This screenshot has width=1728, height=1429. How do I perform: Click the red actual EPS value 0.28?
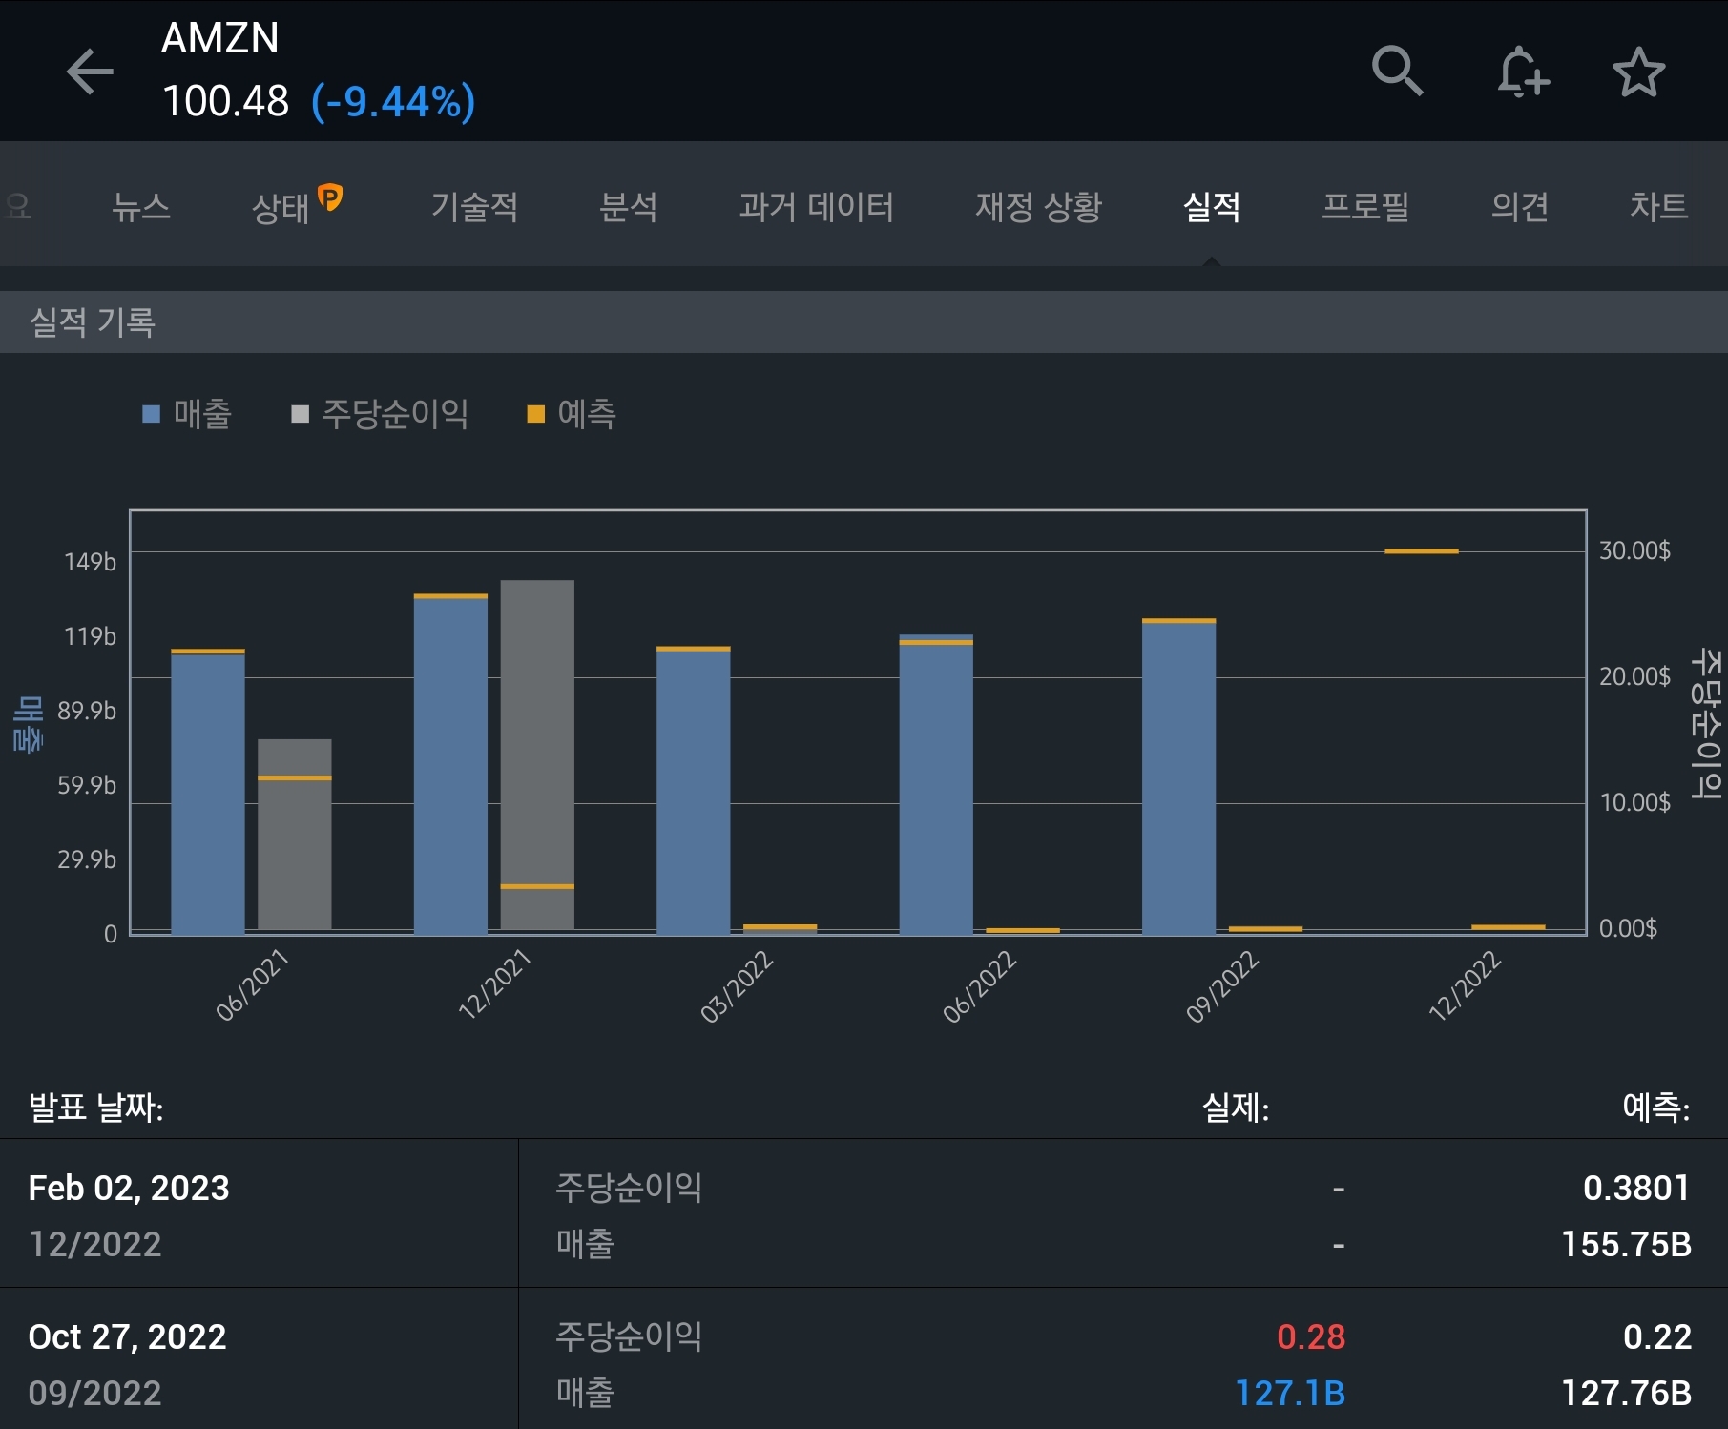(1311, 1336)
